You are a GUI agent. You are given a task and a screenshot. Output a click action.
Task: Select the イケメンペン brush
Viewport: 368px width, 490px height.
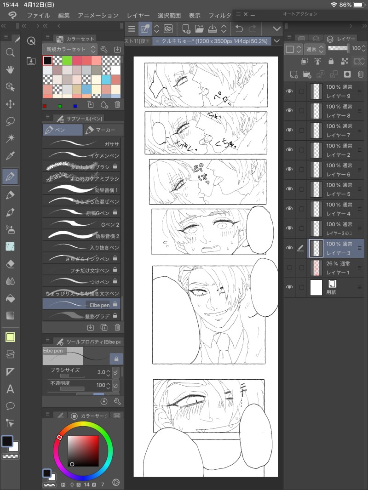(x=81, y=155)
